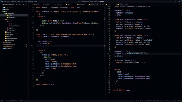Click the Split Editor icon in left group
The width and height of the screenshot is (182, 102).
[100, 5]
